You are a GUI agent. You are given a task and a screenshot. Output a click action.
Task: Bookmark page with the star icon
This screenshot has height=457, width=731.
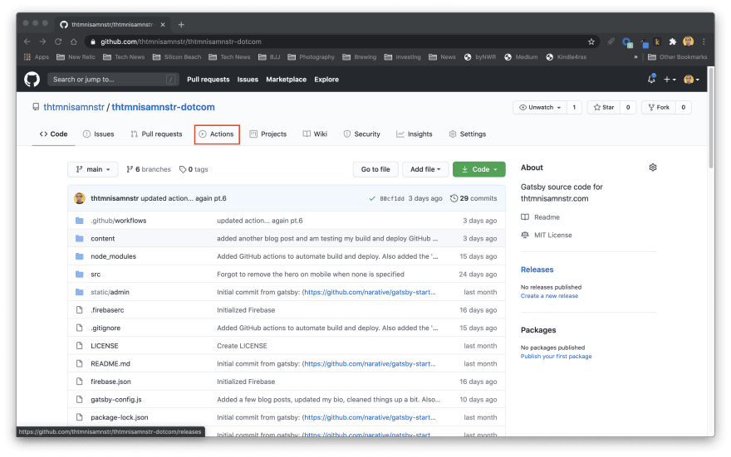tap(591, 41)
